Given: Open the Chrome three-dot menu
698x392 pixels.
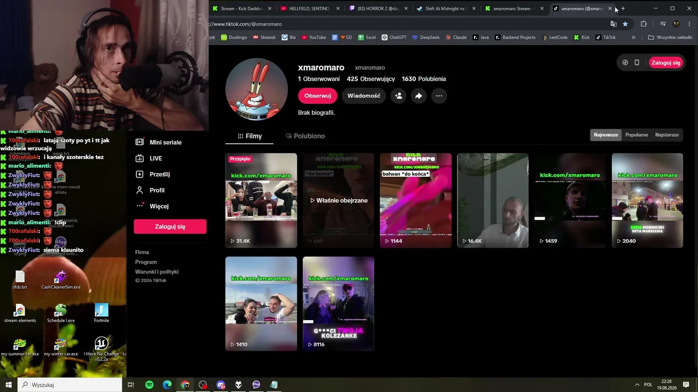Looking at the screenshot, I should coord(690,24).
